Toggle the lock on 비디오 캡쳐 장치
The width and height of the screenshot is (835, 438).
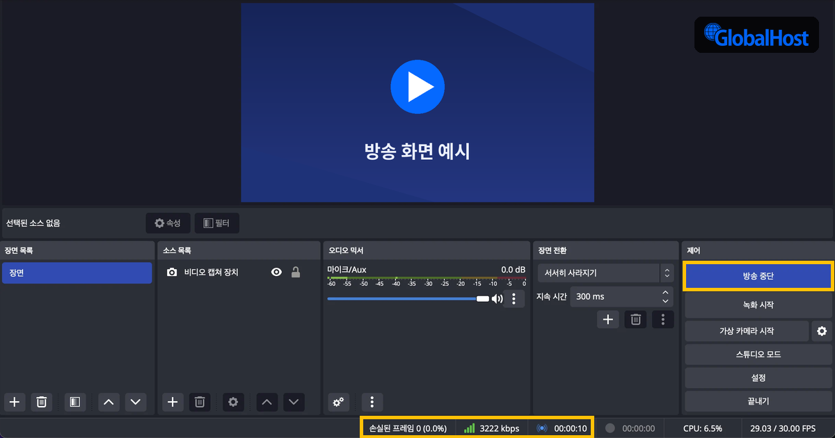(296, 273)
